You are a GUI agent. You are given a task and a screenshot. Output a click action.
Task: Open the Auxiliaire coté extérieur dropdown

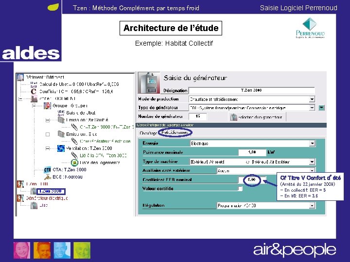coord(312,170)
